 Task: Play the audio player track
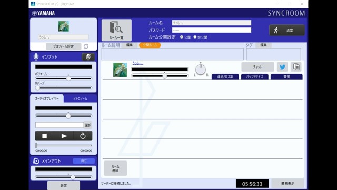click(x=64, y=136)
